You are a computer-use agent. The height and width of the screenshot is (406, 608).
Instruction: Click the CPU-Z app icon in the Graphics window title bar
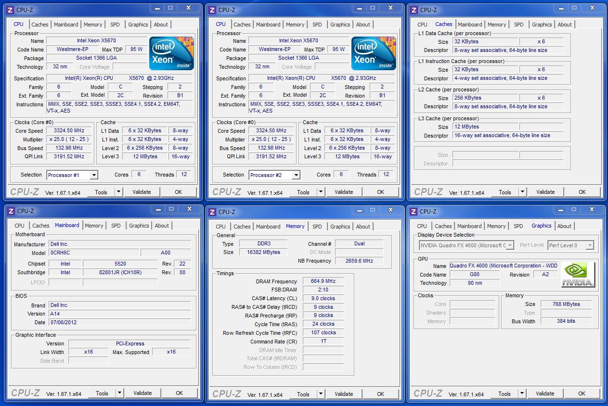414,211
